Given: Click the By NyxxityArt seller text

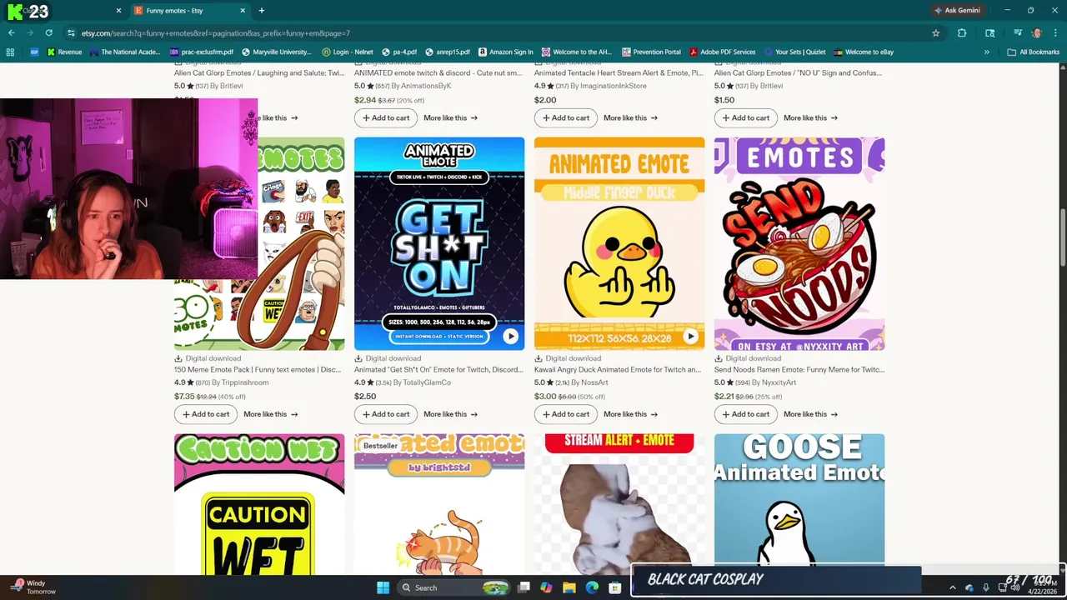Looking at the screenshot, I should 774,382.
